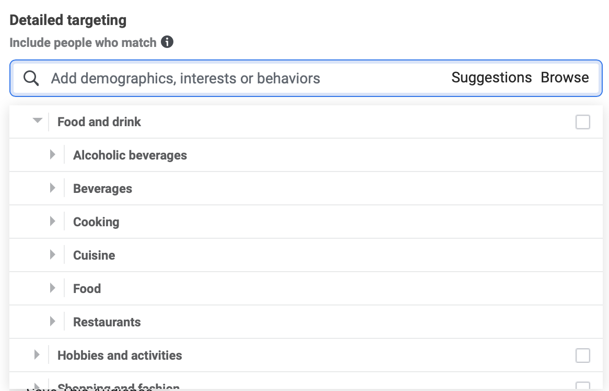The height and width of the screenshot is (391, 609).
Task: Expand the Food subcategory arrow
Action: [x=52, y=288]
